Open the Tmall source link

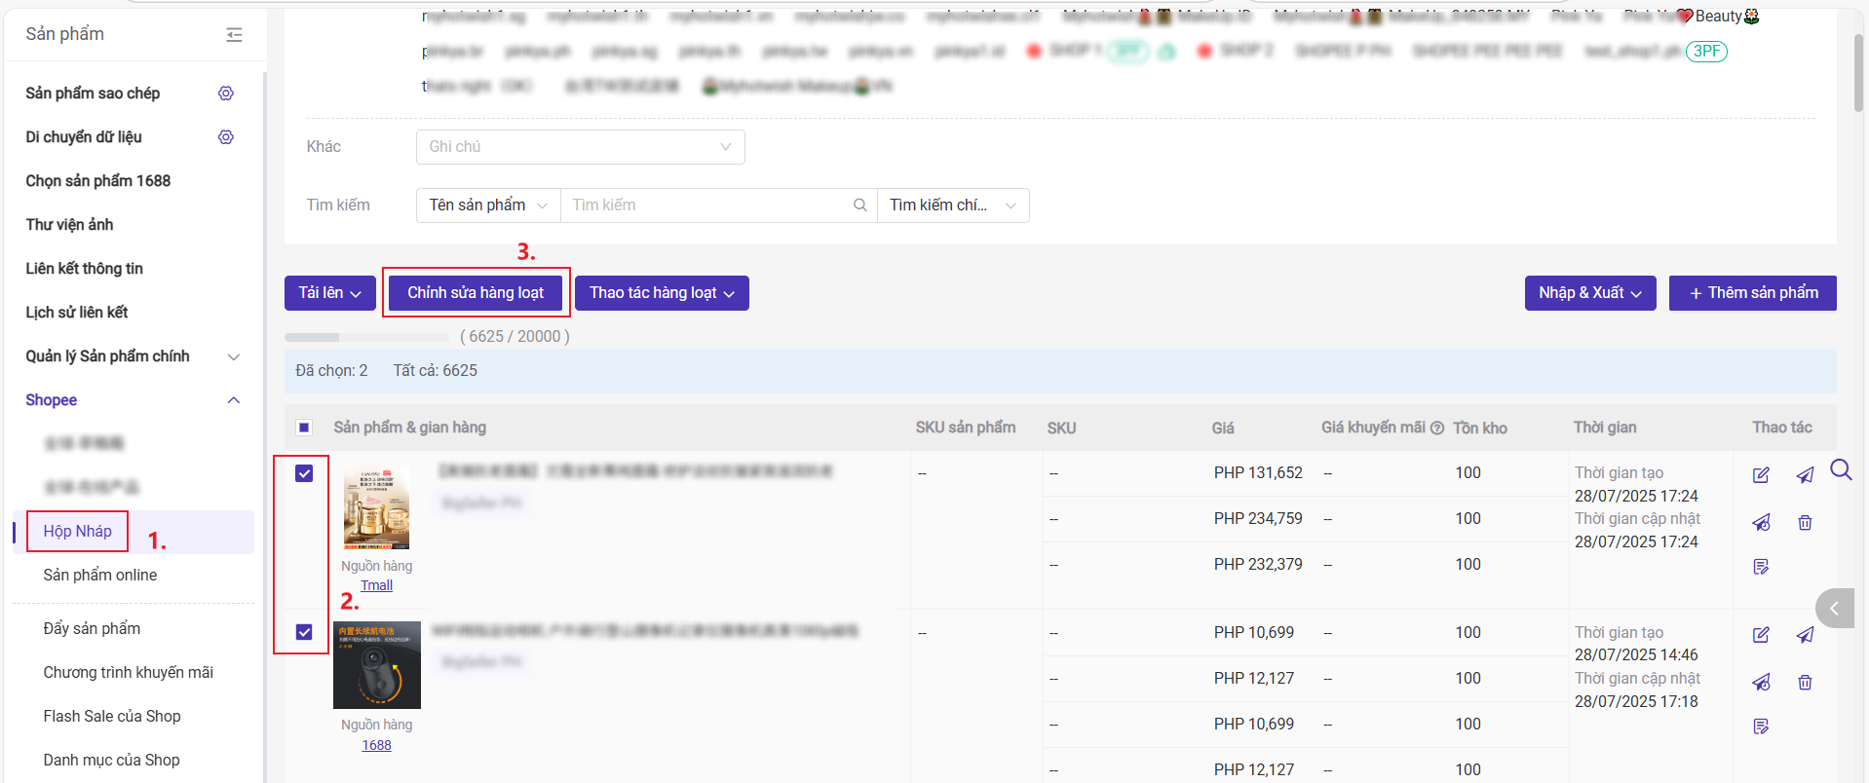click(376, 586)
